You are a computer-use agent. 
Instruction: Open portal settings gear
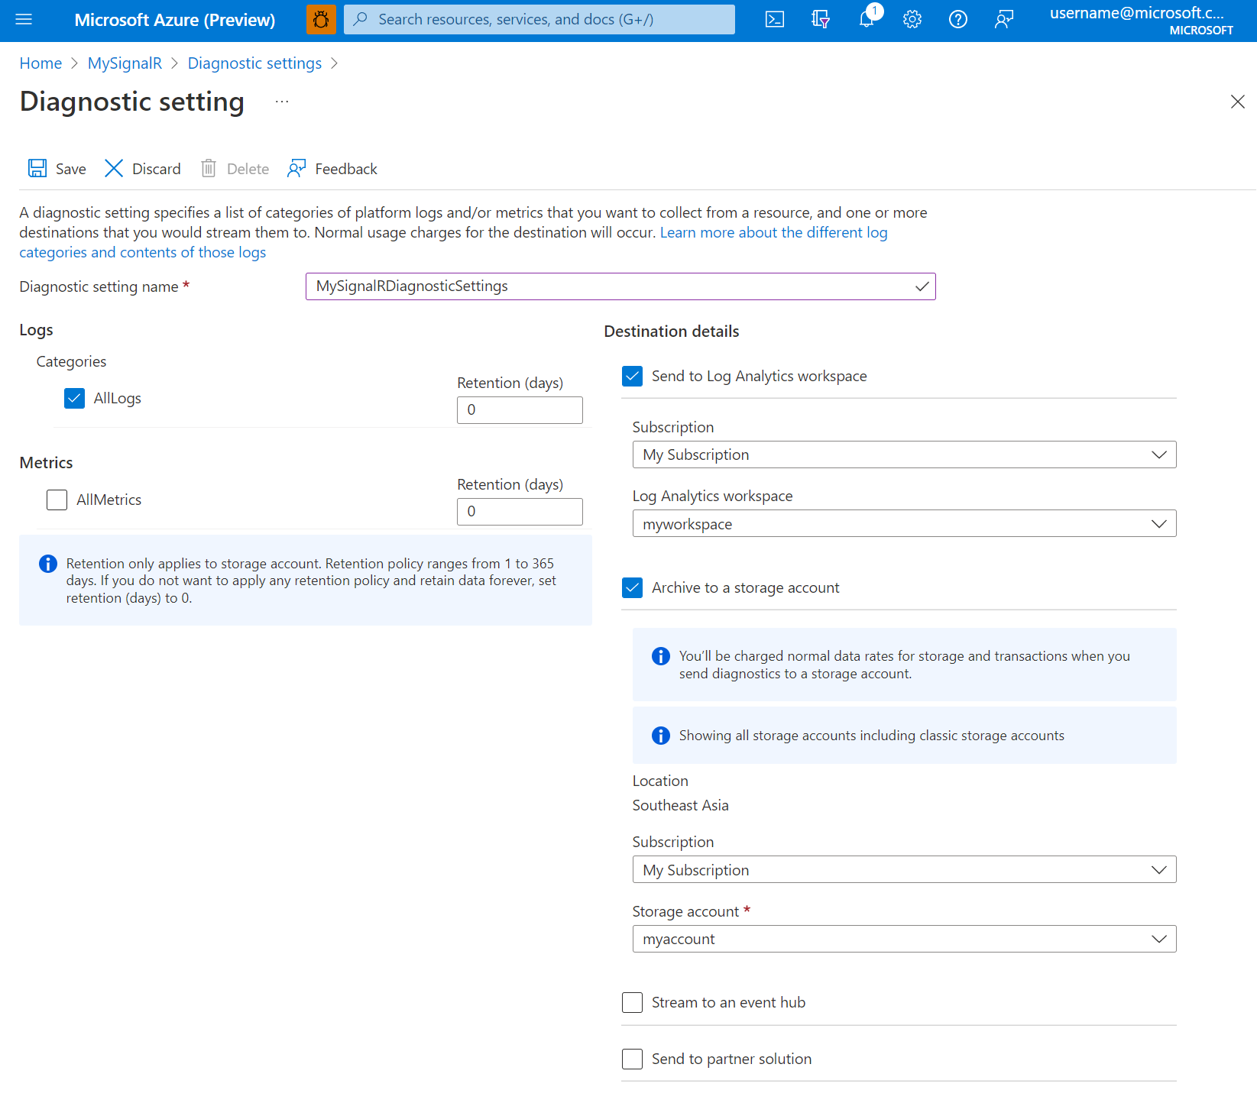tap(912, 20)
